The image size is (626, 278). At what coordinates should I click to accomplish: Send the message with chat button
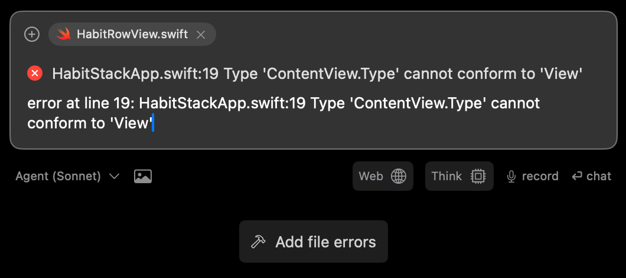pyautogui.click(x=591, y=176)
